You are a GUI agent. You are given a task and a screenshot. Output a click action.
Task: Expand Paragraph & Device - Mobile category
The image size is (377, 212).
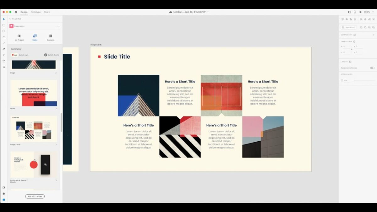pos(56,181)
